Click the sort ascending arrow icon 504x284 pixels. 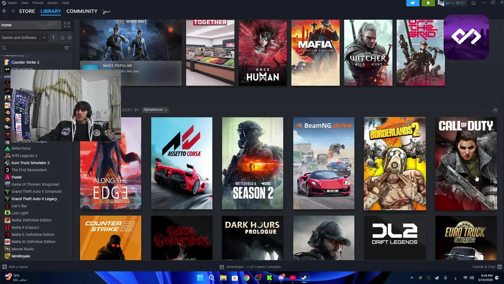54,37
